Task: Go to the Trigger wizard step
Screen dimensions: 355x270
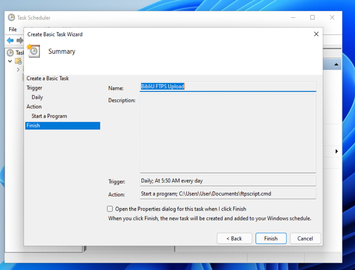Action: click(34, 88)
